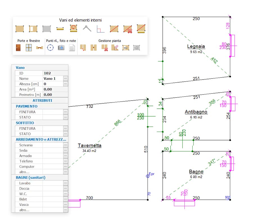Select the right angle constraint tool
The image size is (253, 223).
pyautogui.click(x=100, y=29)
